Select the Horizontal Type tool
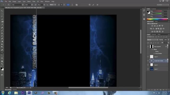The image size is (170, 95). tap(2, 53)
